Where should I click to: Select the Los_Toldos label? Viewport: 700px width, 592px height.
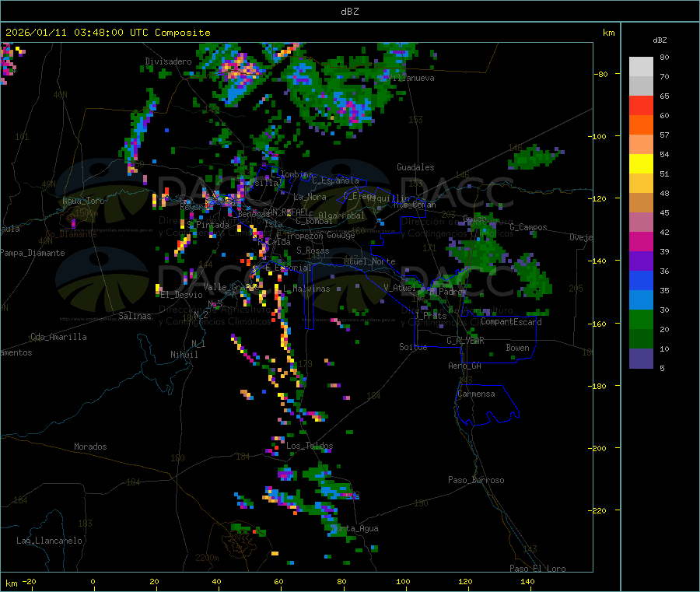pos(310,446)
